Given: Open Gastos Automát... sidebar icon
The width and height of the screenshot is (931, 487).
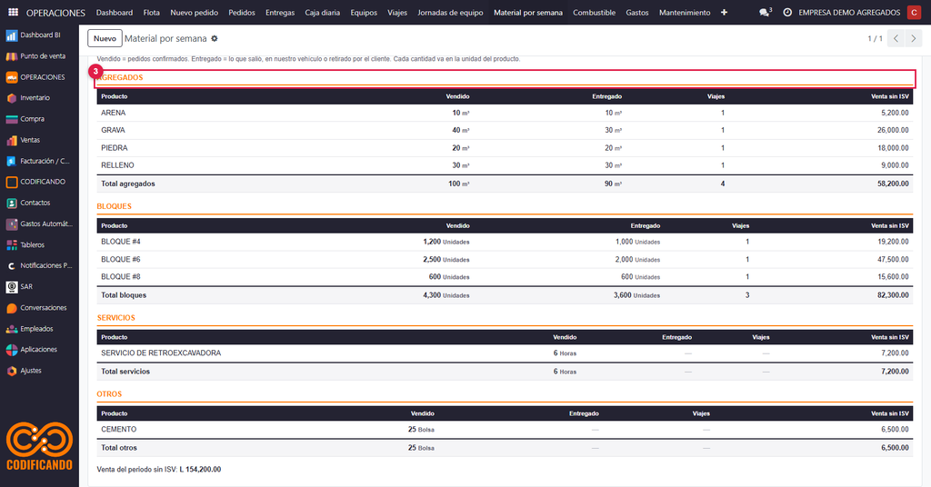Looking at the screenshot, I should (x=11, y=224).
